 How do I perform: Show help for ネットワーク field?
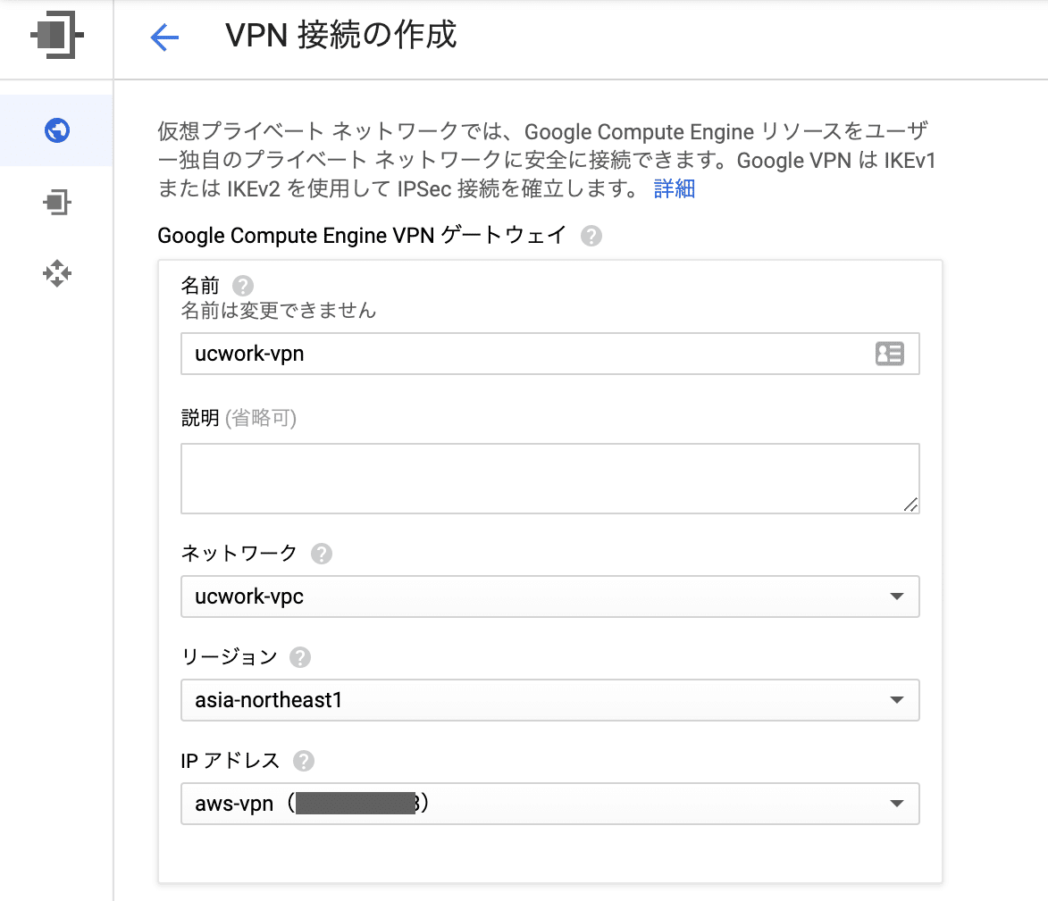coord(321,554)
